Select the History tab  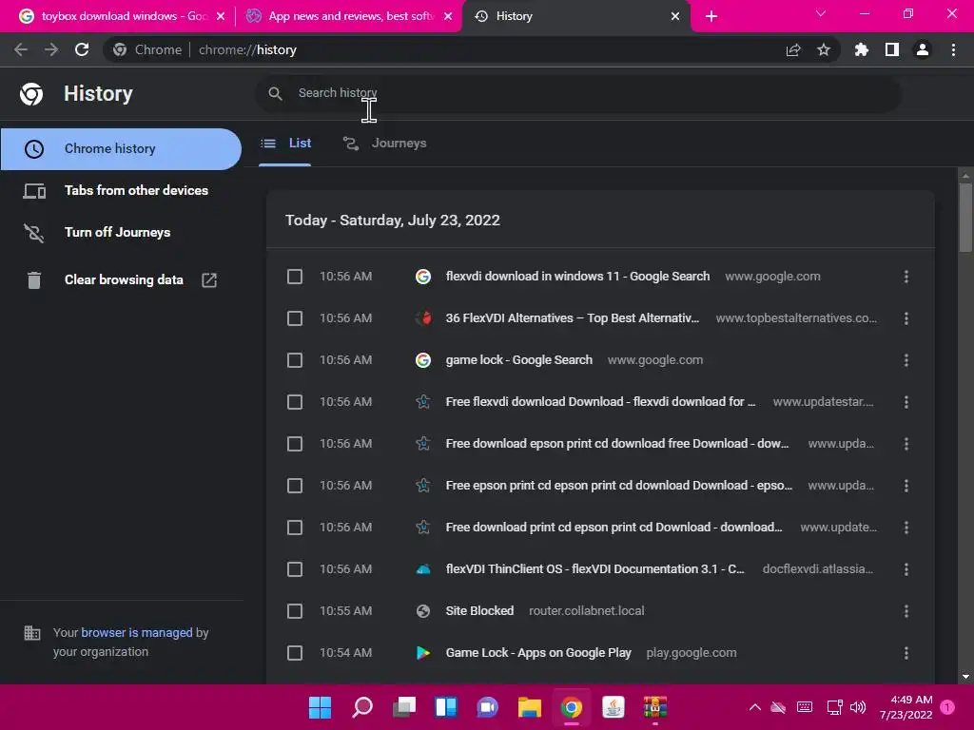click(575, 16)
